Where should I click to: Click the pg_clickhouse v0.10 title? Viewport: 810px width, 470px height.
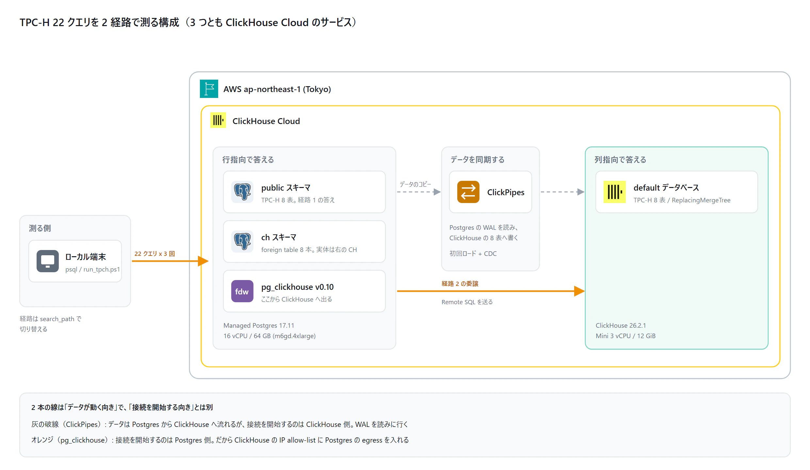[298, 287]
